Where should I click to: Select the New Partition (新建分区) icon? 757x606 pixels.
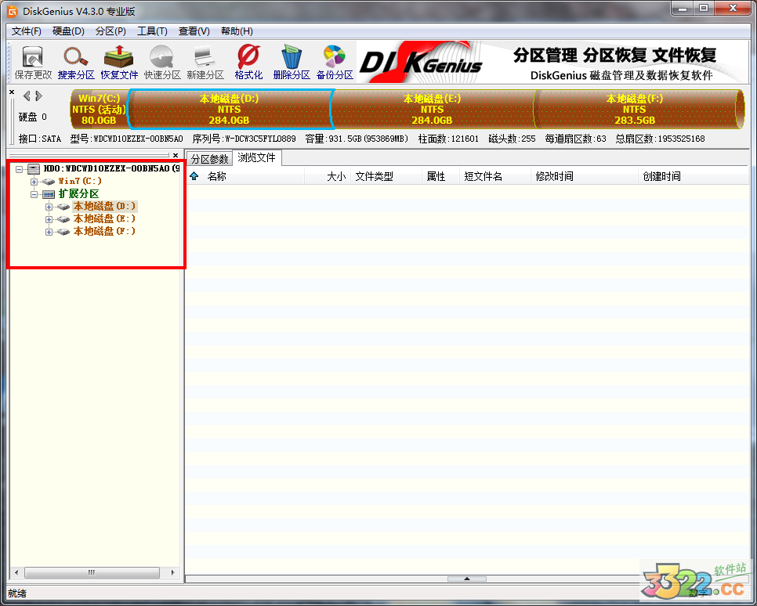click(205, 63)
